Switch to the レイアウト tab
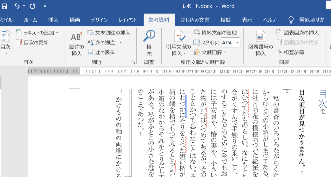 pos(128,20)
